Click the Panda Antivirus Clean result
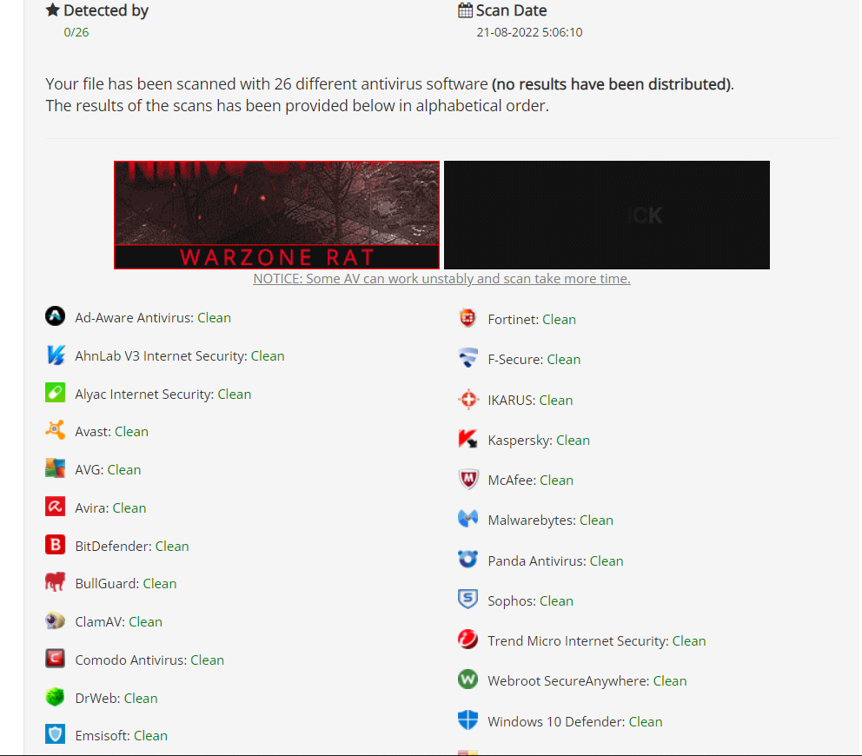Viewport: 862px width, 756px height. 607,560
